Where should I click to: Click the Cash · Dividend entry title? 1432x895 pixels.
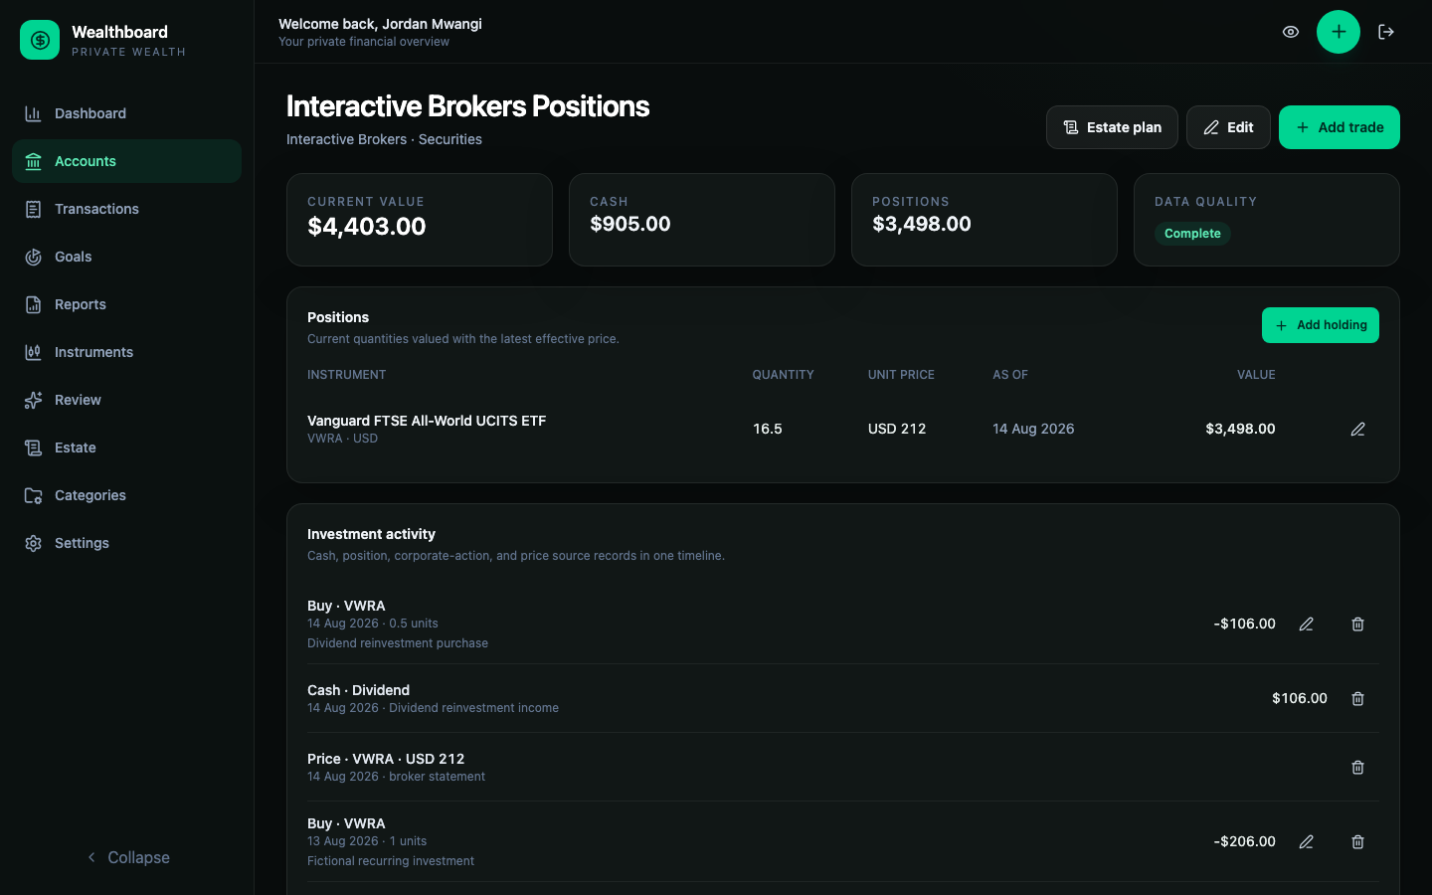[358, 690]
